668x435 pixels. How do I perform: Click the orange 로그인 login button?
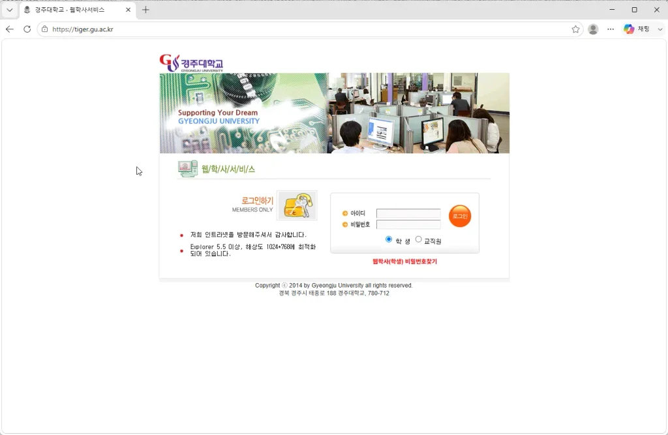460,216
